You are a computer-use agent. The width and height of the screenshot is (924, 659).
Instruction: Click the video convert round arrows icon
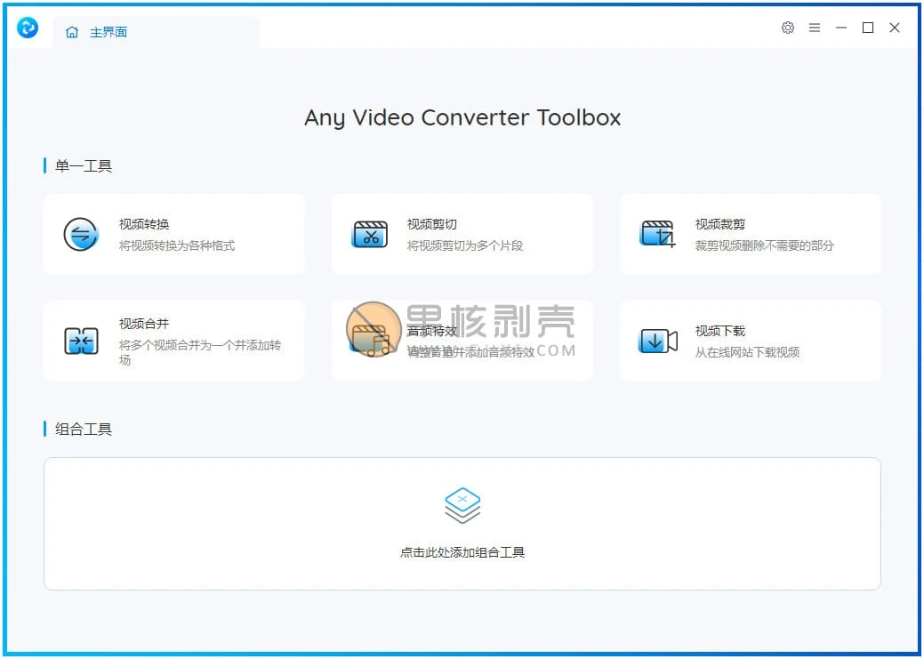81,234
